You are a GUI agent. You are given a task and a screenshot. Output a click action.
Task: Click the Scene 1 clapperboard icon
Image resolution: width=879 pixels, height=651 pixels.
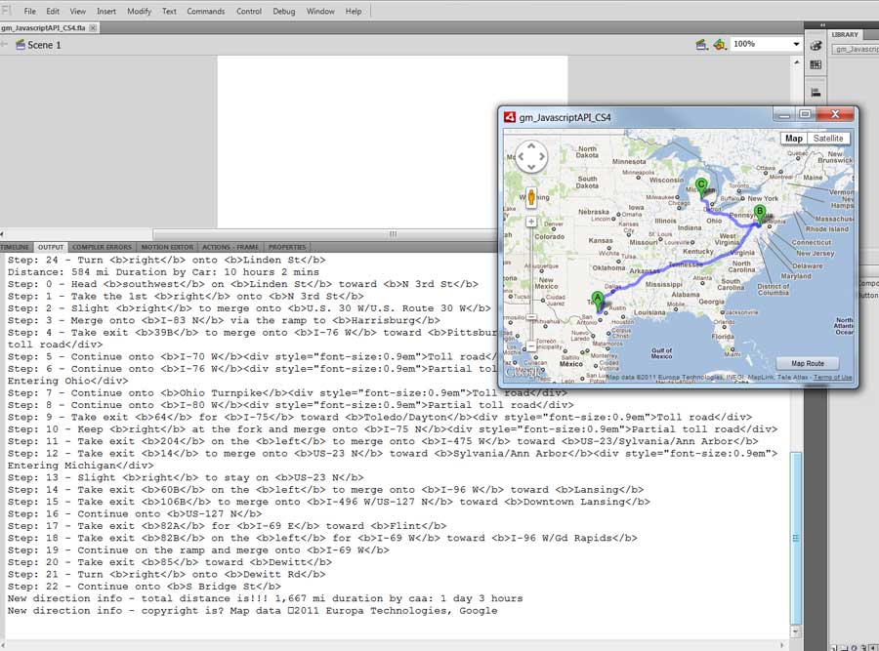21,44
